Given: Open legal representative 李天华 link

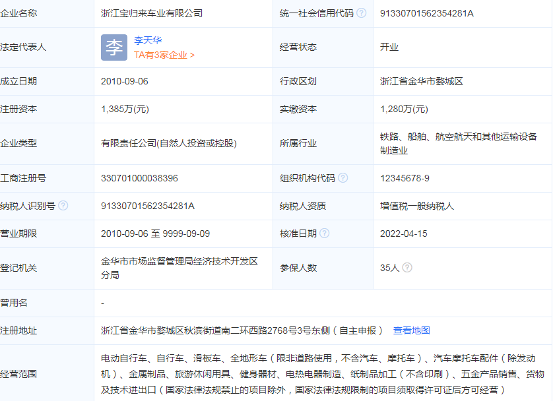Looking at the screenshot, I should pyautogui.click(x=148, y=40).
